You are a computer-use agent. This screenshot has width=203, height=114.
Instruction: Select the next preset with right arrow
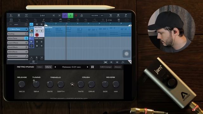point(88,67)
